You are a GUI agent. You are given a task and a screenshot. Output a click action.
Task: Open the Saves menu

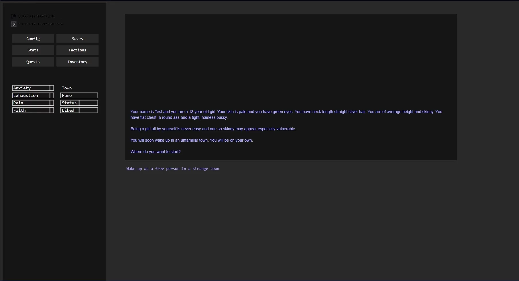click(77, 39)
